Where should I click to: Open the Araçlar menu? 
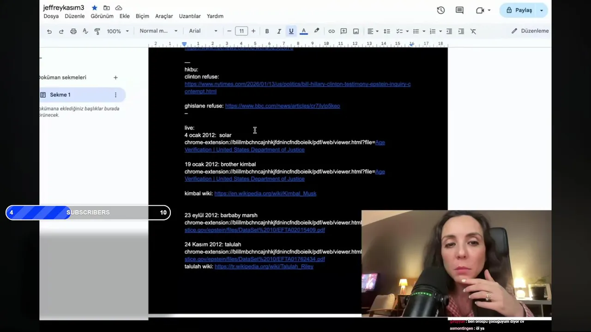point(164,16)
